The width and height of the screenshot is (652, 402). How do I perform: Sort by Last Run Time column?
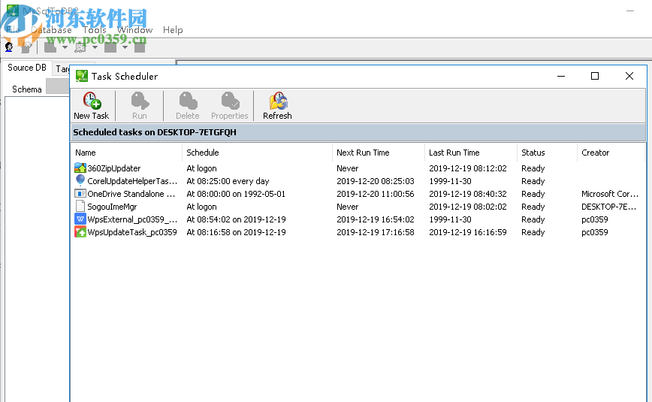tap(471, 153)
